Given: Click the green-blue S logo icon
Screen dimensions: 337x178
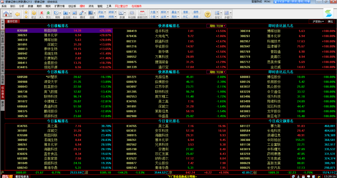Looking at the screenshot, I should 328,13.
